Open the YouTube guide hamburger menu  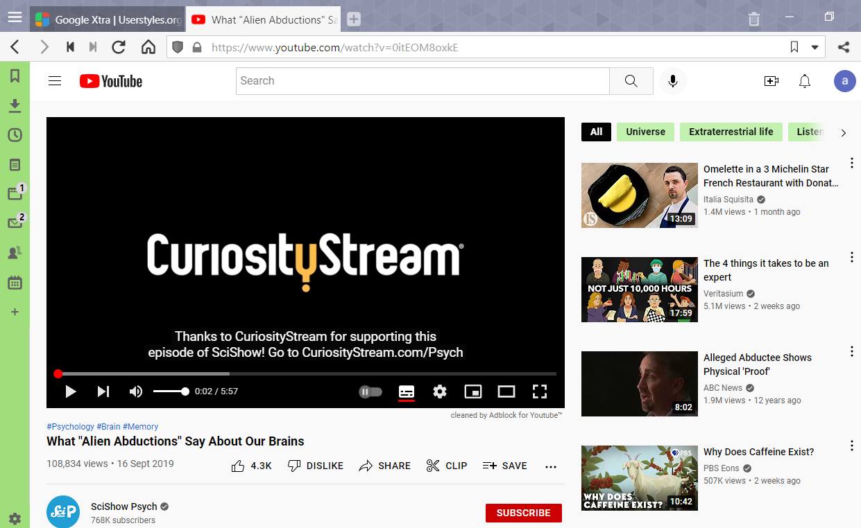pyautogui.click(x=55, y=80)
